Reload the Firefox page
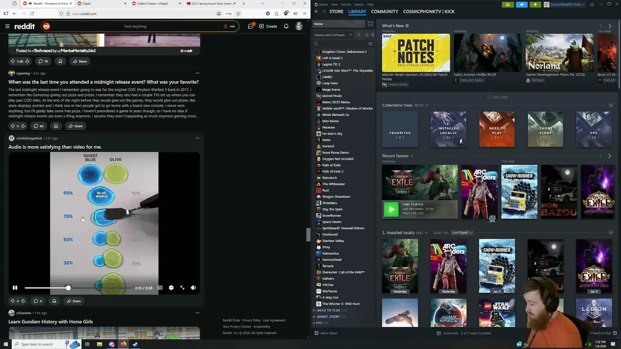The image size is (621, 349). click(x=32, y=14)
